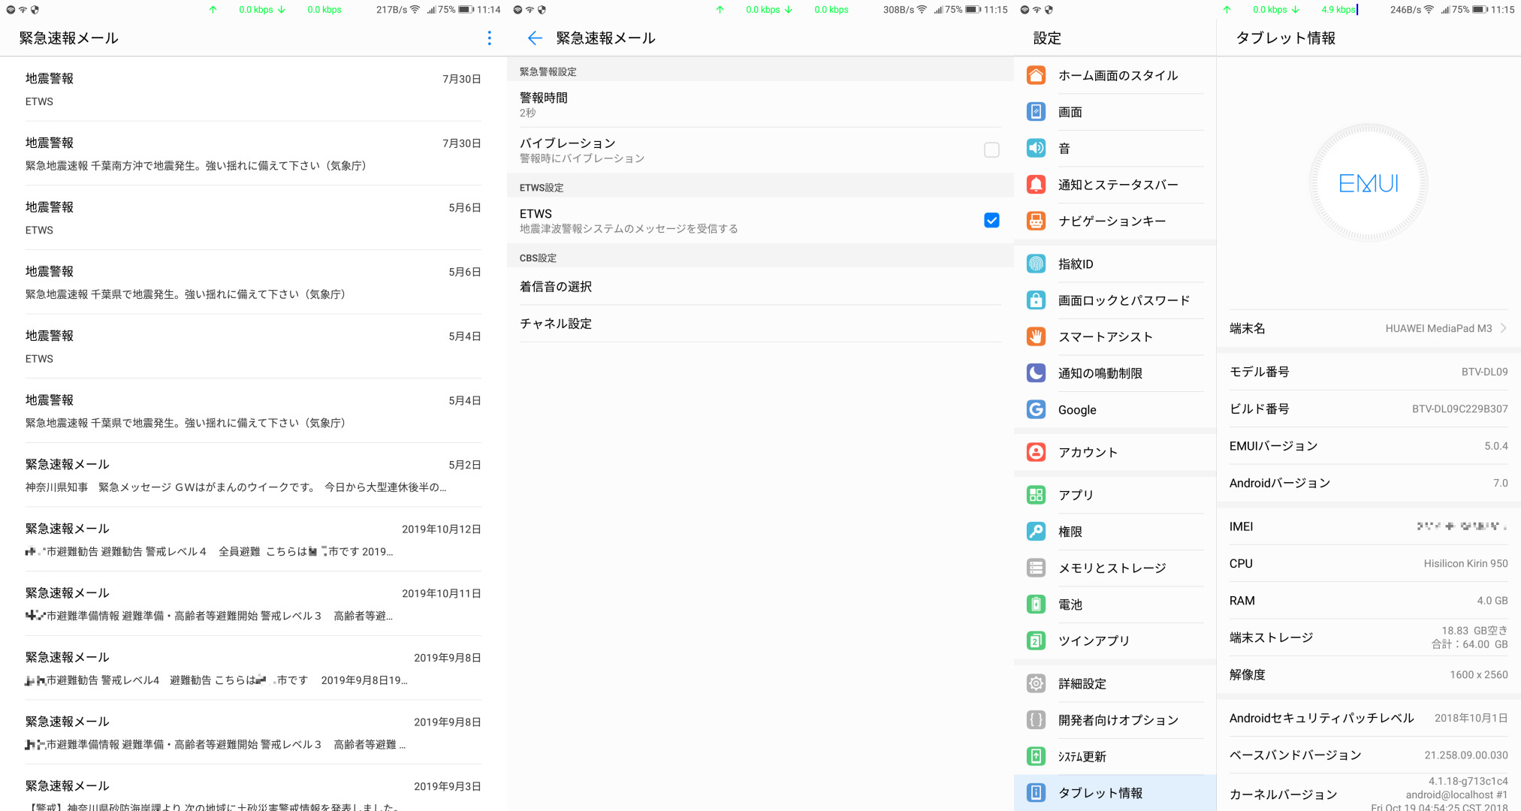Open 通知の鳴動制限 moon icon
This screenshot has width=1521, height=811.
(x=1036, y=373)
